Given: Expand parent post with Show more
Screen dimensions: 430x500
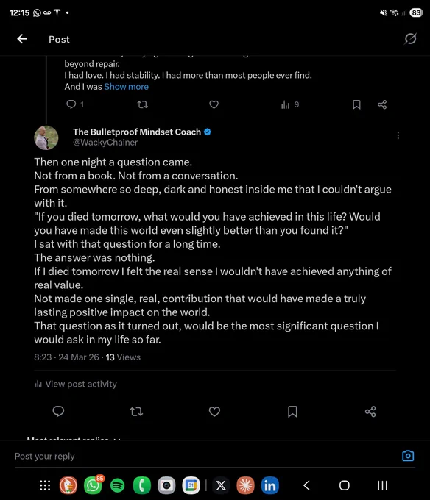Looking at the screenshot, I should [x=126, y=87].
